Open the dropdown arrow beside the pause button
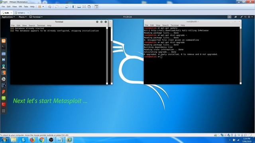Screen dimensions: 255x143 pos(43,7)
